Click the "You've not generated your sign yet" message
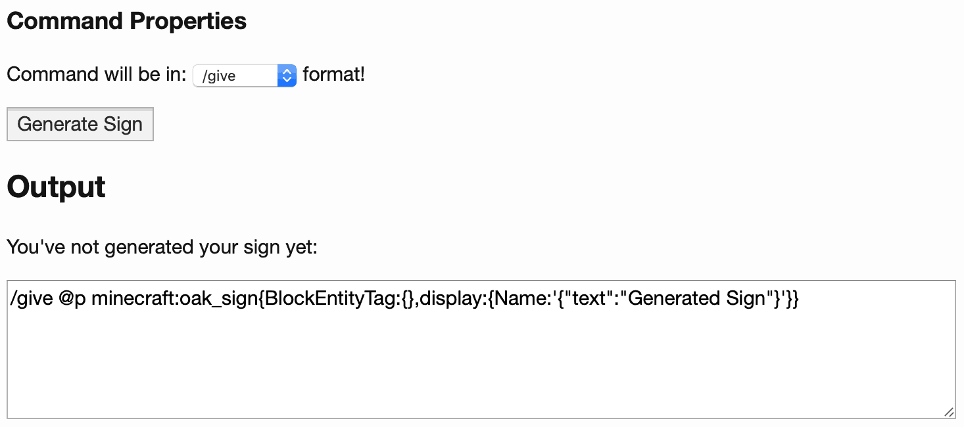Viewport: 964px width, 427px height. pos(162,248)
